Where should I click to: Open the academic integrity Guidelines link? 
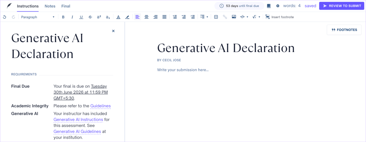coord(101,106)
